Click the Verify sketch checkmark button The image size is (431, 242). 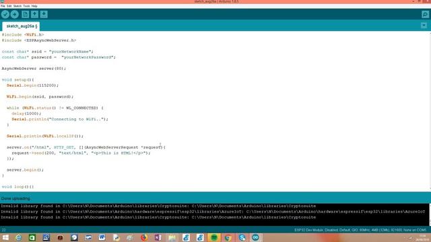click(5, 14)
